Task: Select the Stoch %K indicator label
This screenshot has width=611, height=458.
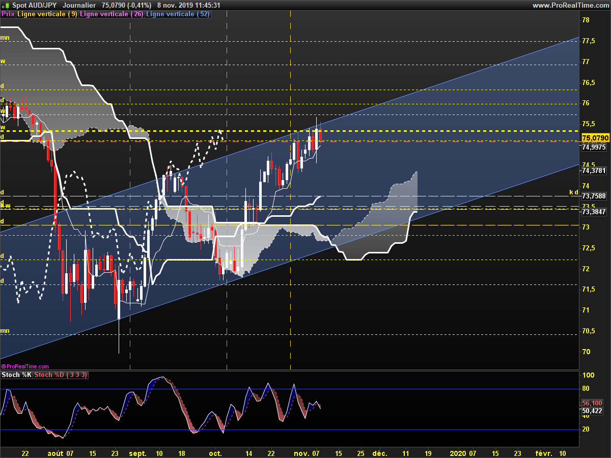Action: pyautogui.click(x=16, y=375)
